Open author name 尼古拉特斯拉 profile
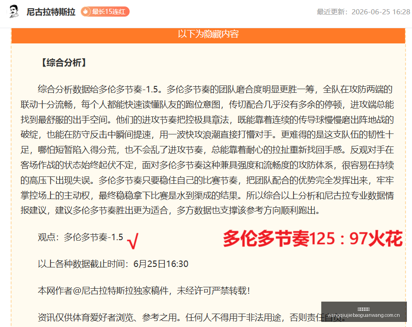The width and height of the screenshot is (412, 327). tap(51, 12)
